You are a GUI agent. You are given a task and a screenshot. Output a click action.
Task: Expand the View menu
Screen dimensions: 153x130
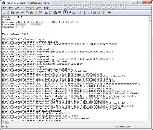39,8
